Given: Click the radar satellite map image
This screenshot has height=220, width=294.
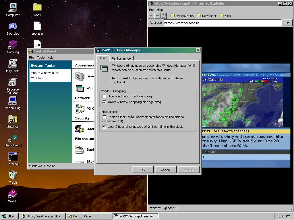Looking at the screenshot, I should (x=242, y=105).
